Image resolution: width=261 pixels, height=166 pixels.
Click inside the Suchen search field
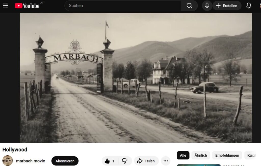[x=122, y=6]
